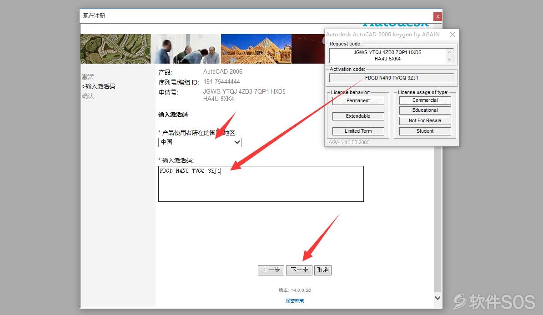Click the aerial landscape banner image
Image resolution: width=543 pixels, height=315 pixels.
(116, 49)
